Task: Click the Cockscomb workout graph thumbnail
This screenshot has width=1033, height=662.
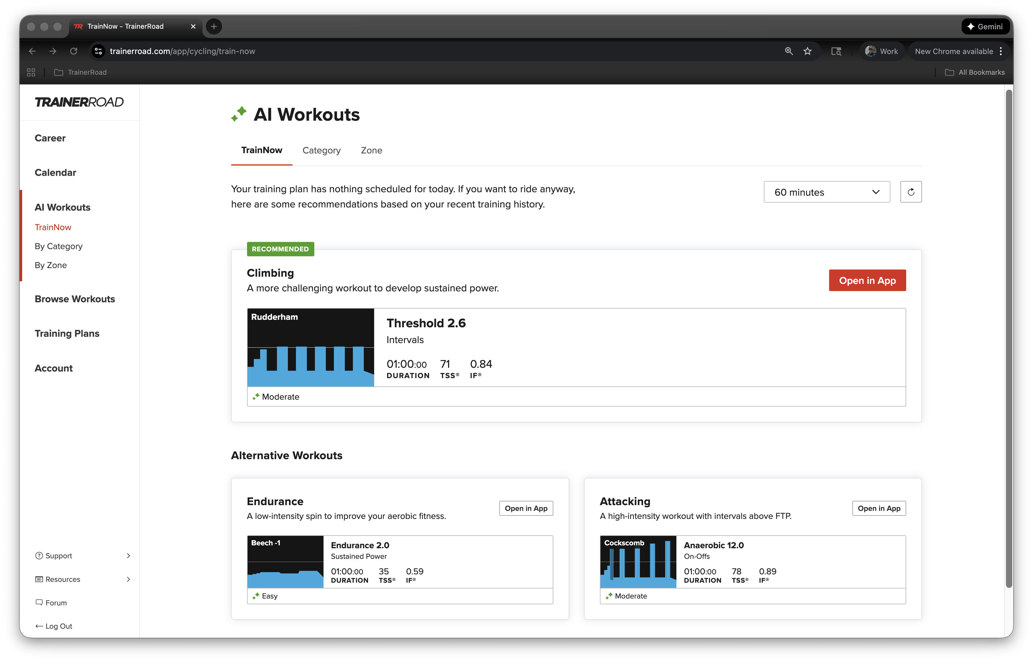Action: pyautogui.click(x=638, y=561)
